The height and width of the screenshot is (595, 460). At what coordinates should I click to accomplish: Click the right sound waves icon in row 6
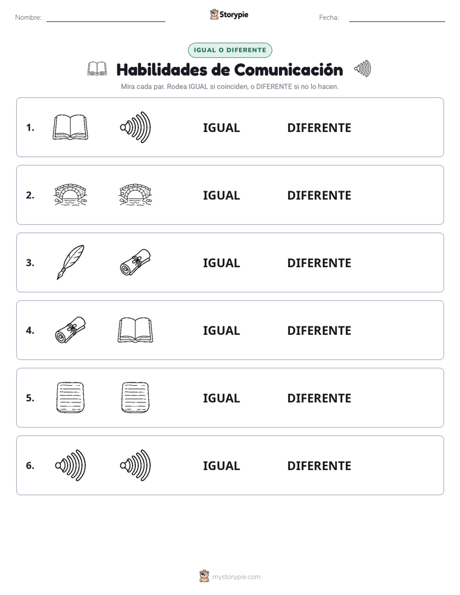pos(135,465)
